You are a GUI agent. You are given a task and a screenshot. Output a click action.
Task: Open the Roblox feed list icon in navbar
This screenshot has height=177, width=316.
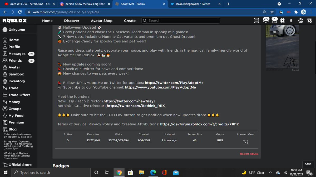coord(256,21)
